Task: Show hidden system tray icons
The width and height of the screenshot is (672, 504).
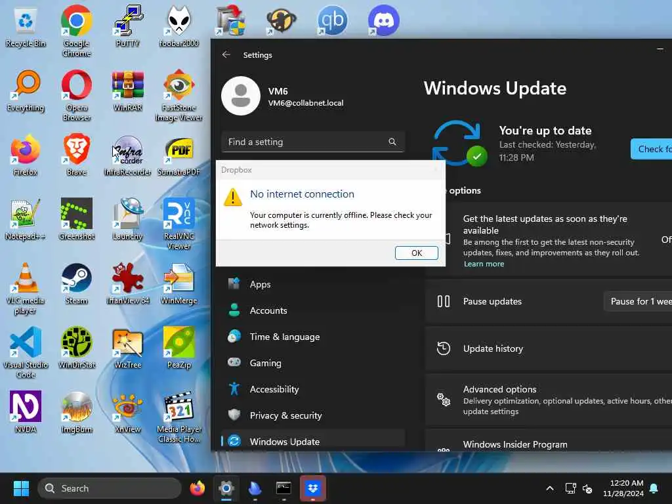Action: (x=550, y=488)
